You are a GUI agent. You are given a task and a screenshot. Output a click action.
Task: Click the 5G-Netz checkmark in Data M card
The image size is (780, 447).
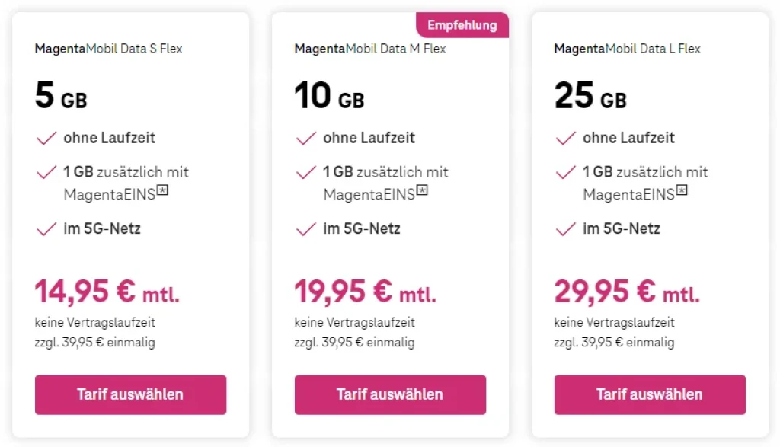[x=305, y=228]
